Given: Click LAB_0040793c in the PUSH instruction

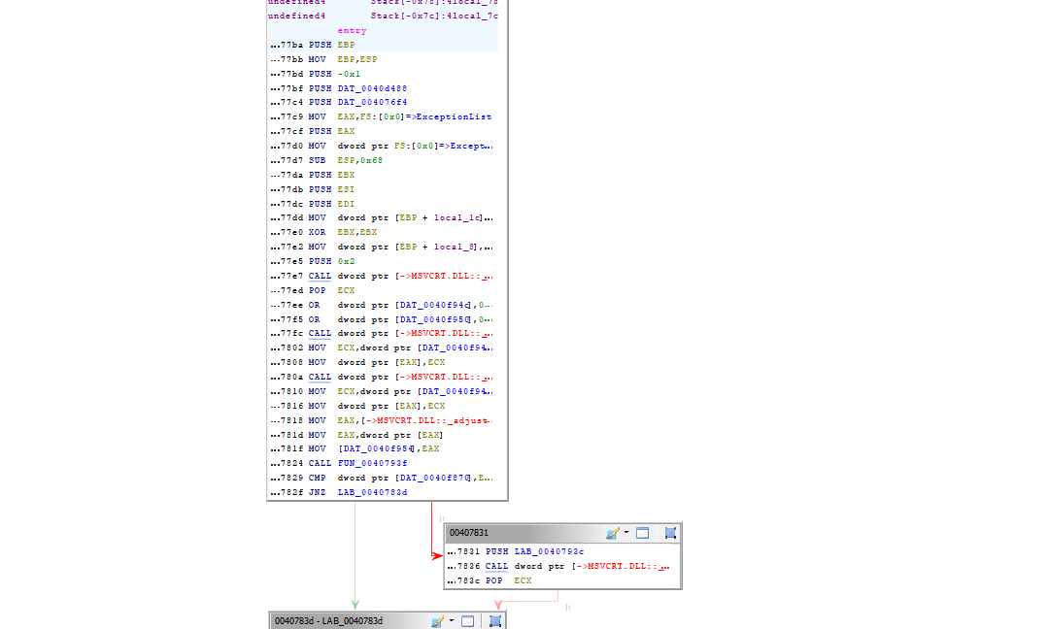Looking at the screenshot, I should [x=549, y=551].
